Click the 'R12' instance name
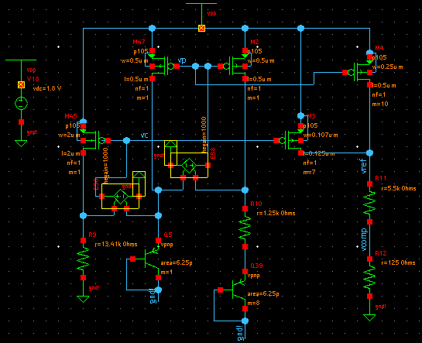 tap(381, 253)
